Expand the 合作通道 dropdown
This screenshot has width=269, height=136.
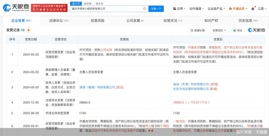click(197, 8)
